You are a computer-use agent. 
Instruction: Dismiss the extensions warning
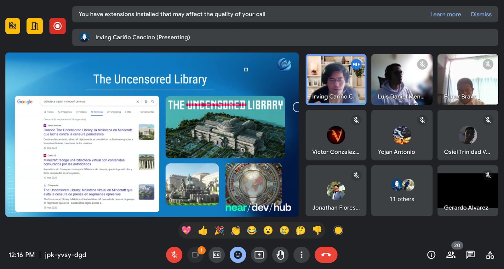(481, 14)
